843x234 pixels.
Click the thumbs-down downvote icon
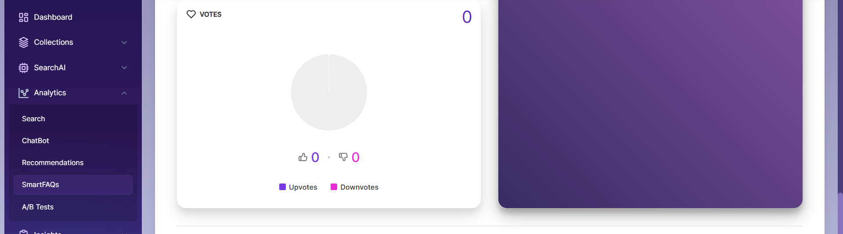[343, 157]
